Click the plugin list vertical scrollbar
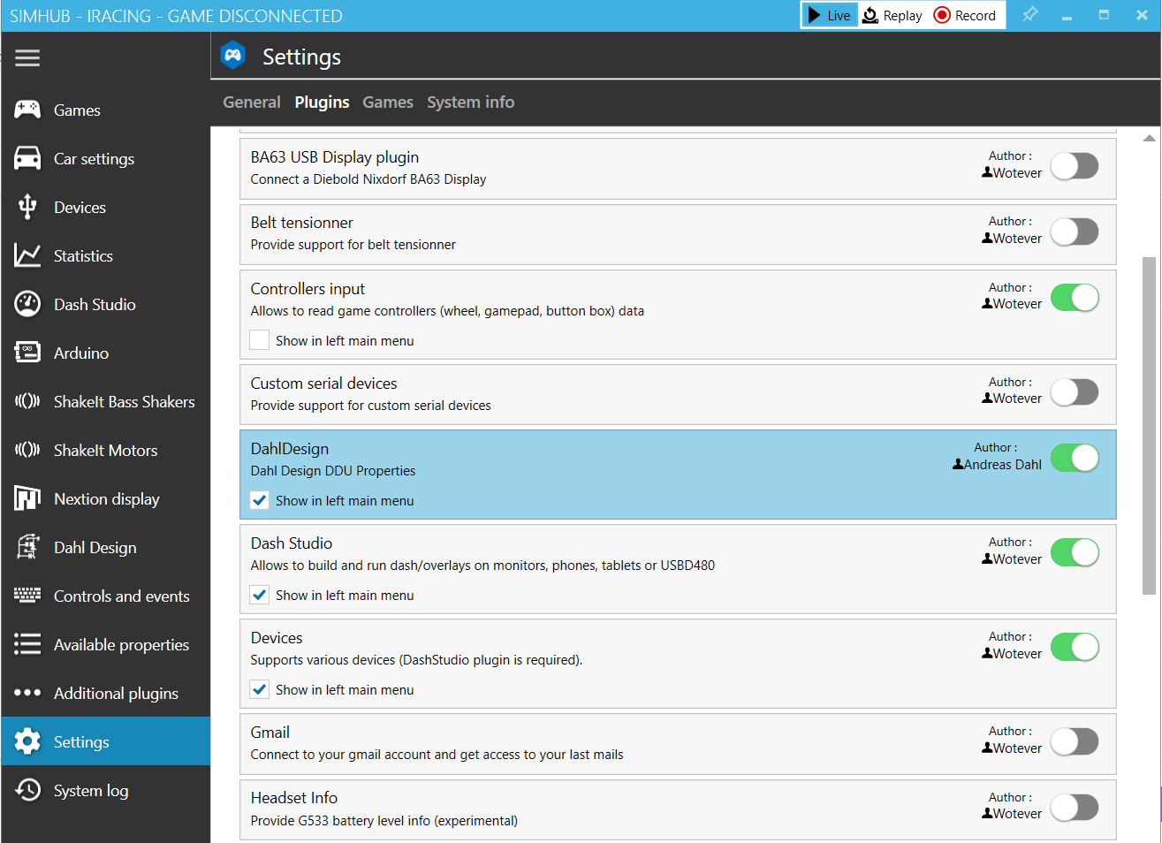This screenshot has height=843, width=1162. pos(1149,424)
